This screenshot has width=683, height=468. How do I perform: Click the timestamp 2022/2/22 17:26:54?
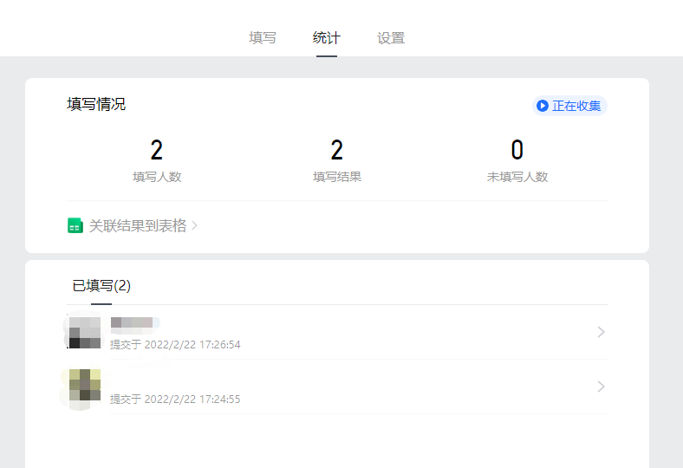click(192, 344)
